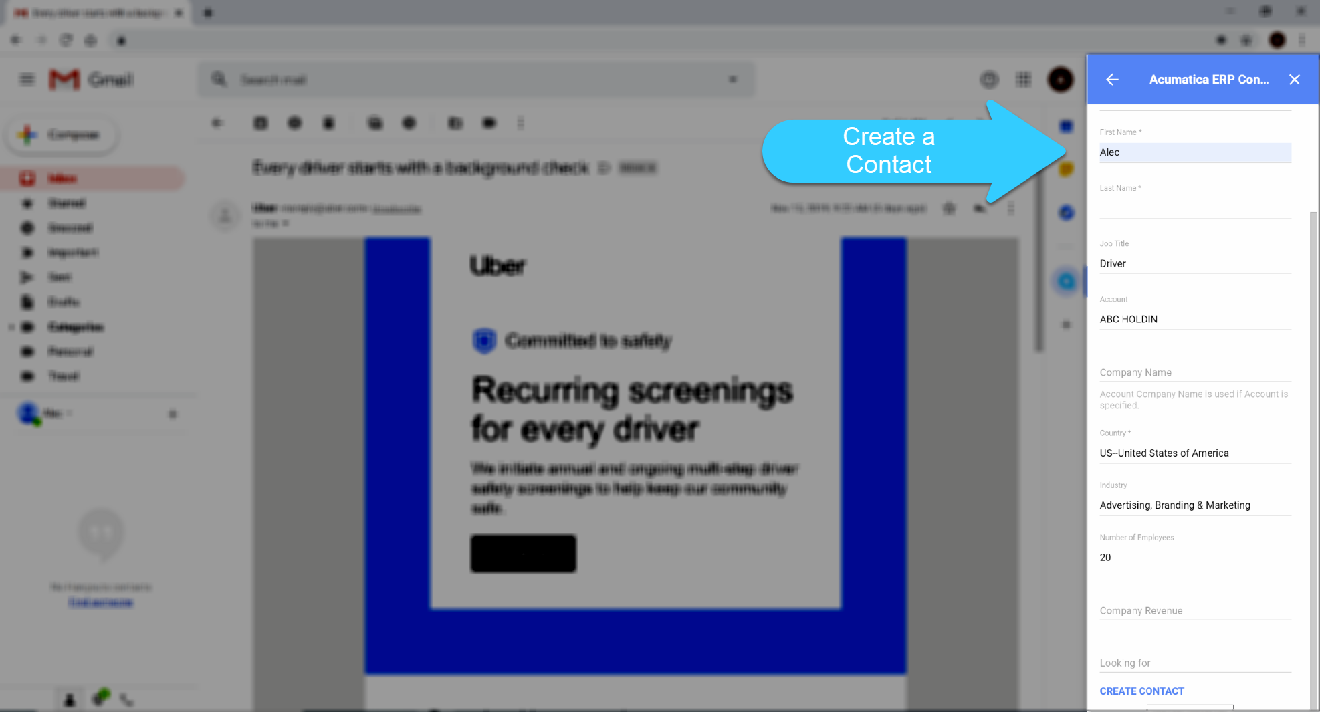1320x712 pixels.
Task: Open the phone calls icon
Action: pyautogui.click(x=126, y=700)
